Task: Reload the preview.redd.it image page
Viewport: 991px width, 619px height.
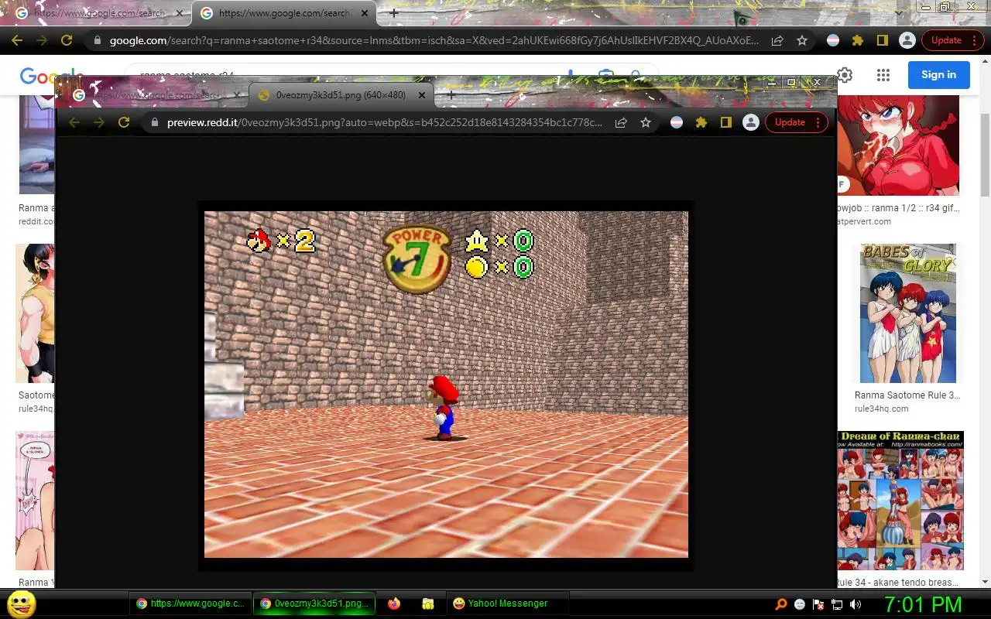Action: 124,122
